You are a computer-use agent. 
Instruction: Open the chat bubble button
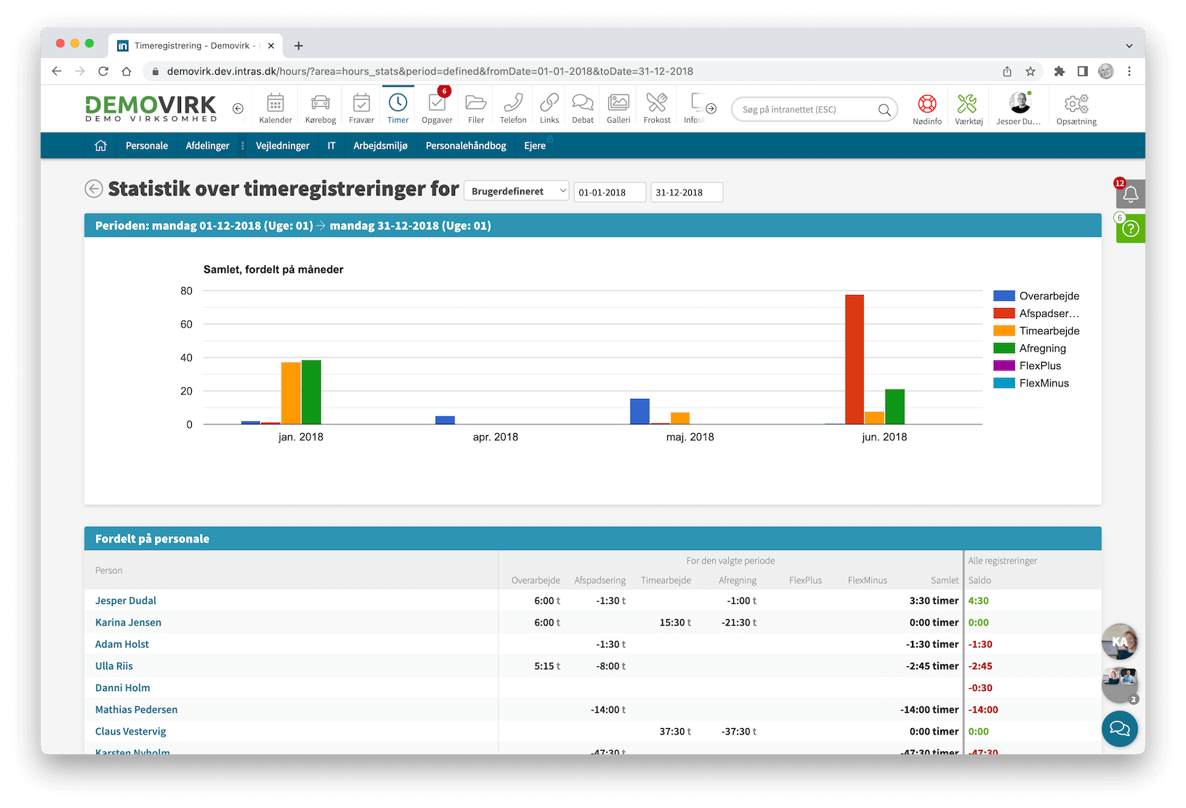tap(1120, 728)
